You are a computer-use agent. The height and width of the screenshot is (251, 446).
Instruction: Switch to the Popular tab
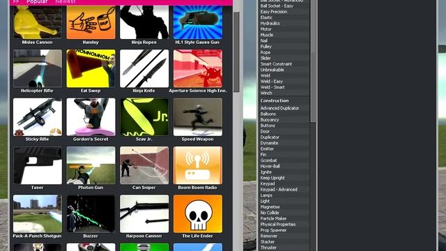pyautogui.click(x=37, y=1)
